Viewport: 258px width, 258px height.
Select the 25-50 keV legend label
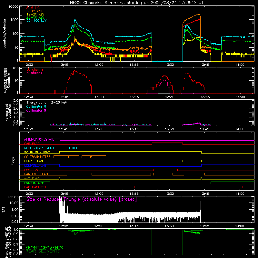(x=35, y=17)
